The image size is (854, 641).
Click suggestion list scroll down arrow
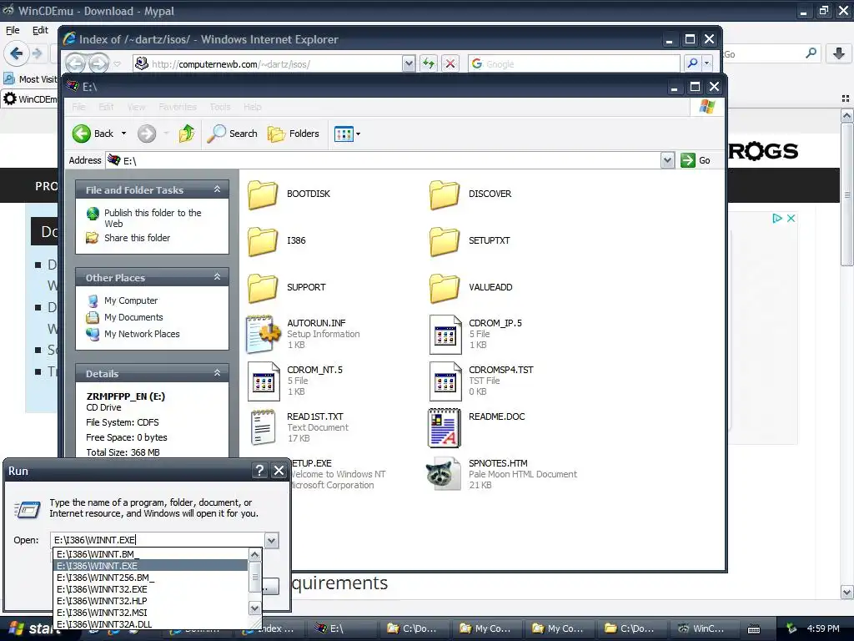[x=254, y=608]
